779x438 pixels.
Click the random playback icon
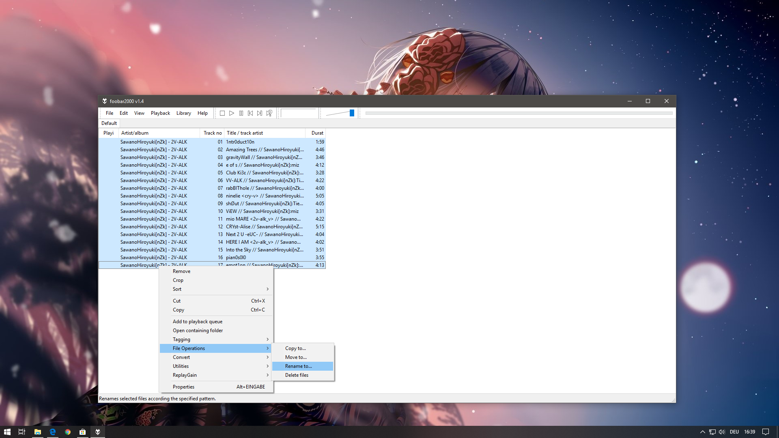pyautogui.click(x=269, y=113)
